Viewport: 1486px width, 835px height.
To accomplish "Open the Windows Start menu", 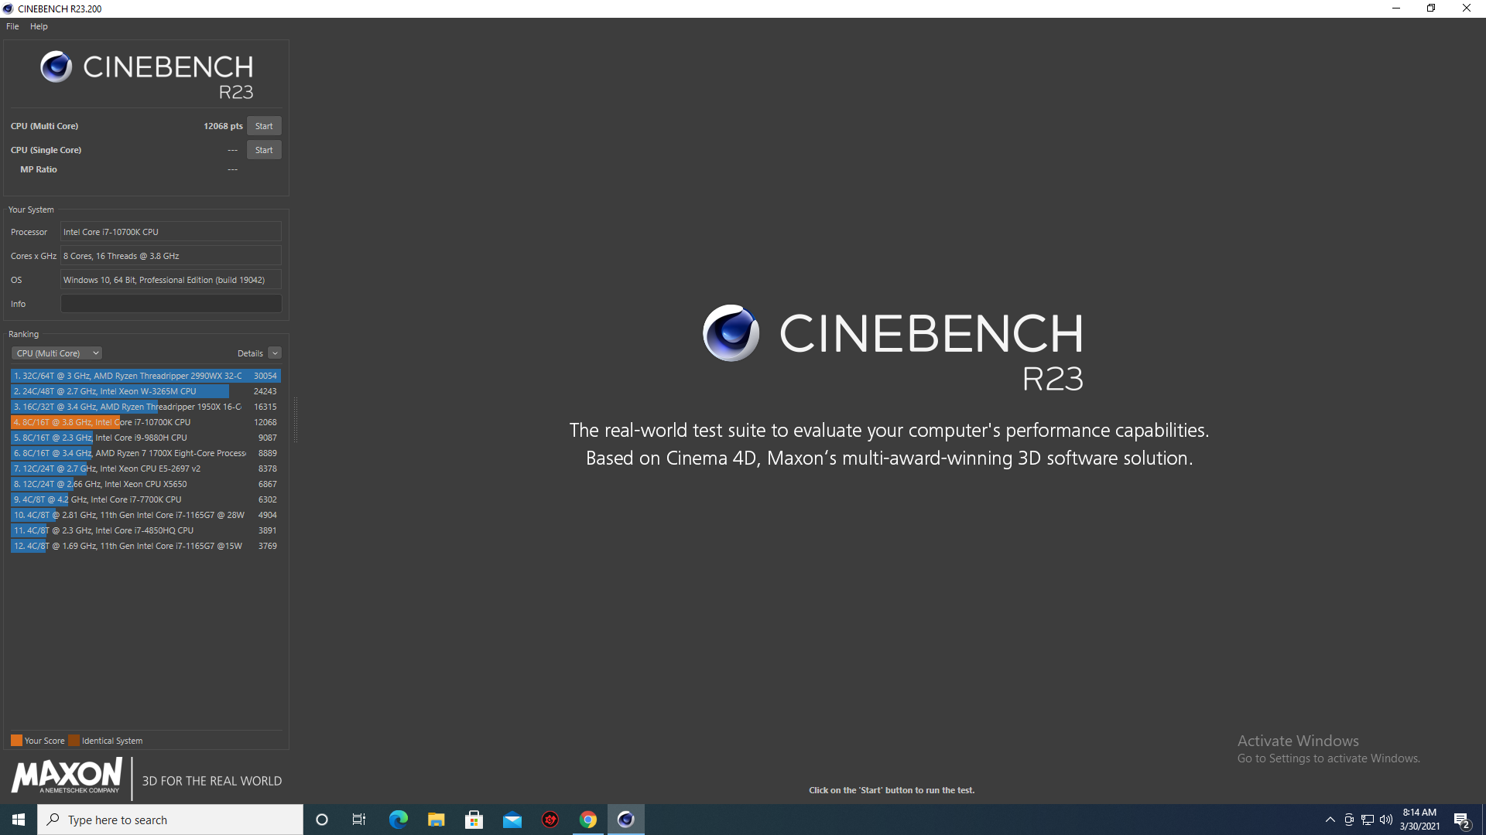I will click(19, 820).
